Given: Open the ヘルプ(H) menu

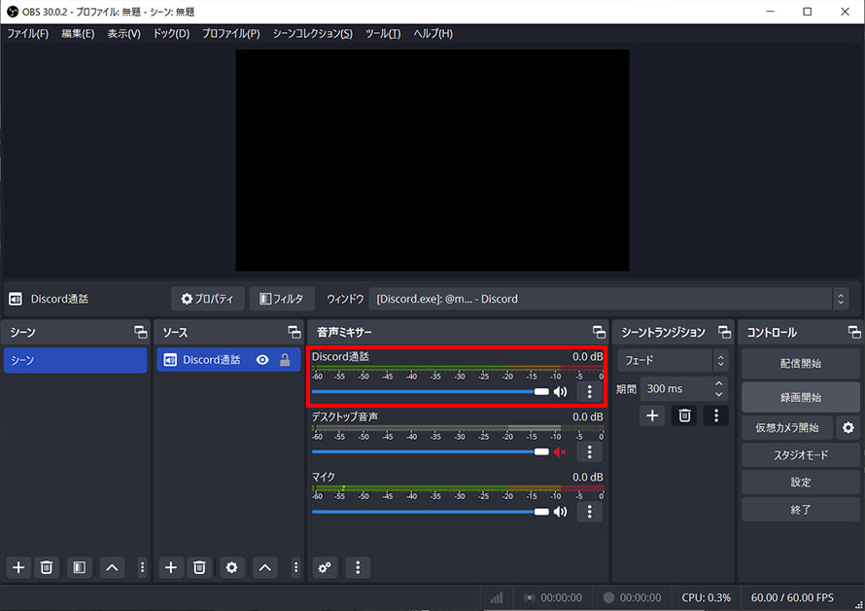Looking at the screenshot, I should [x=433, y=34].
